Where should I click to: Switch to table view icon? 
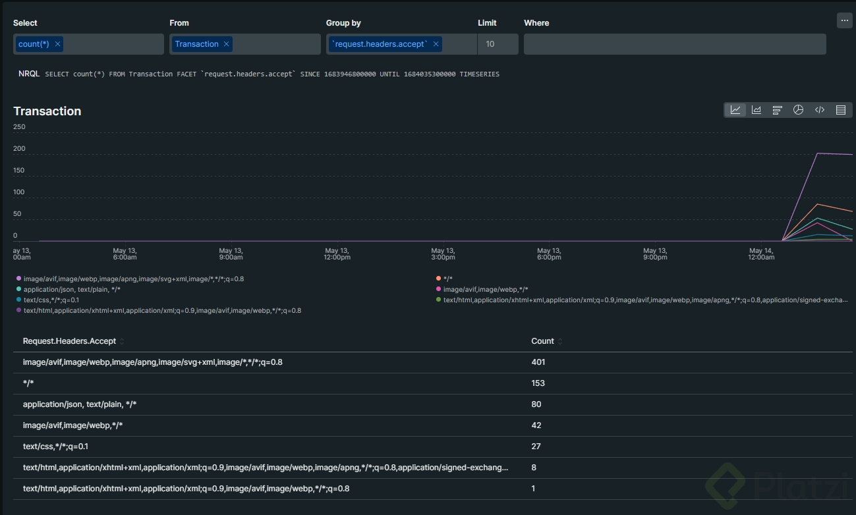[841, 110]
